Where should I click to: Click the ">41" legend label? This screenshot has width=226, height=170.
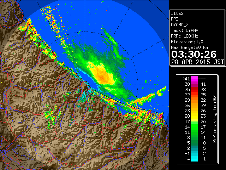[x=186, y=79]
